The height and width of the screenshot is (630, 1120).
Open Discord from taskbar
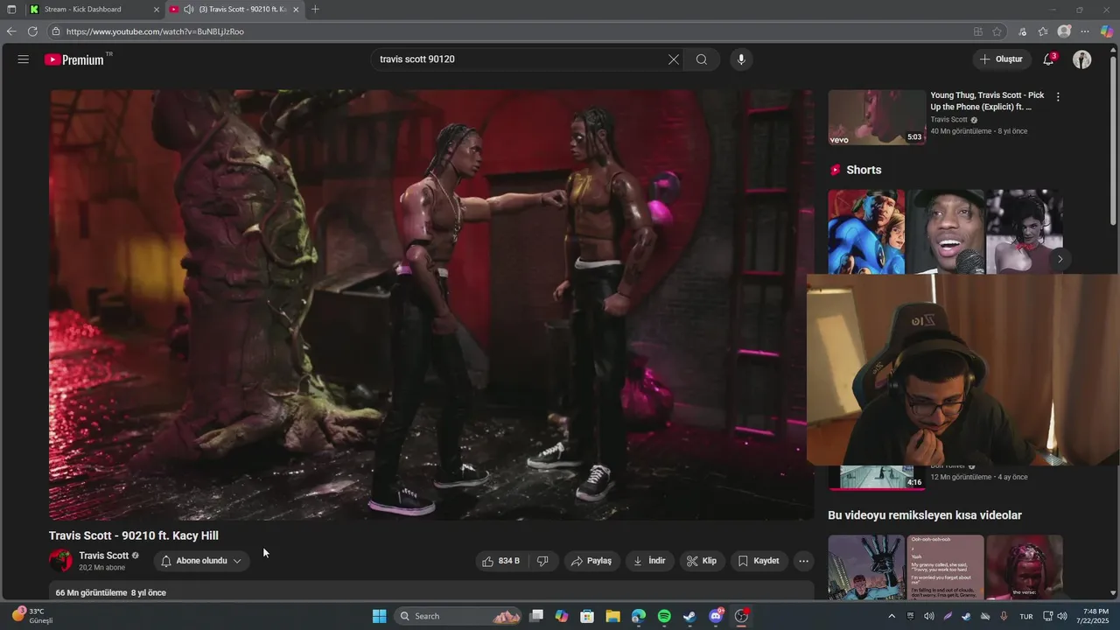pos(716,616)
